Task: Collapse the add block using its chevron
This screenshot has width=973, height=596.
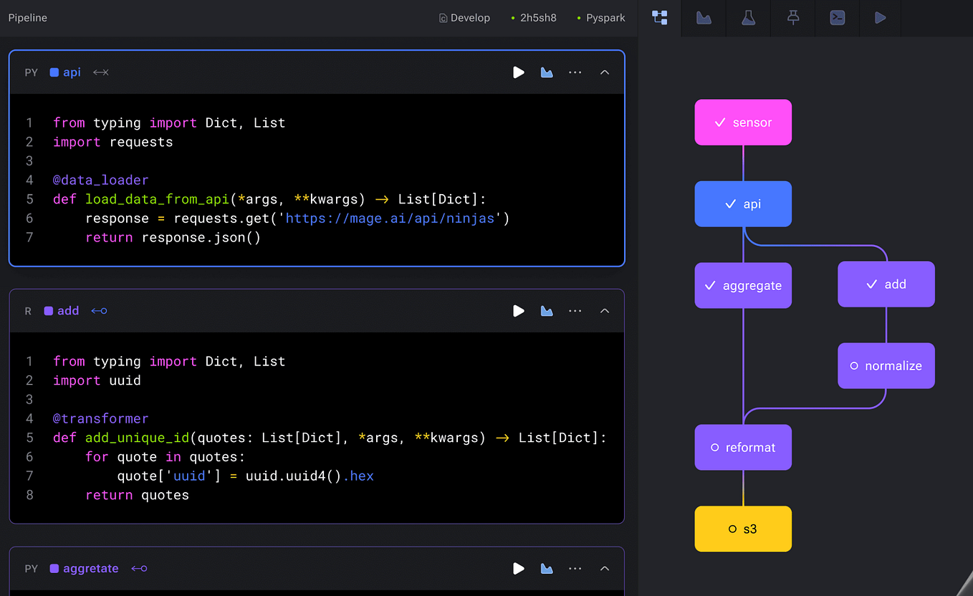Action: point(604,311)
